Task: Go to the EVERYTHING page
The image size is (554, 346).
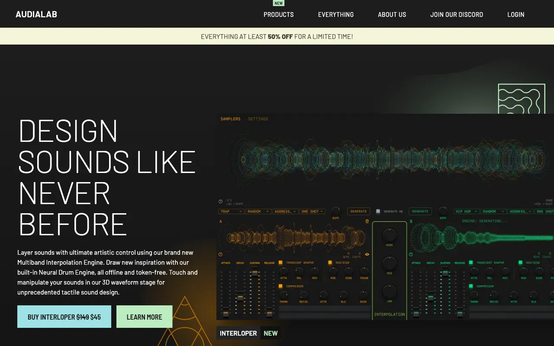Action: 336,14
